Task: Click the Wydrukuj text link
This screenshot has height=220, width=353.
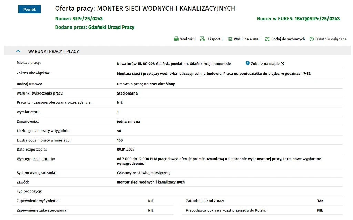Action: [188, 39]
